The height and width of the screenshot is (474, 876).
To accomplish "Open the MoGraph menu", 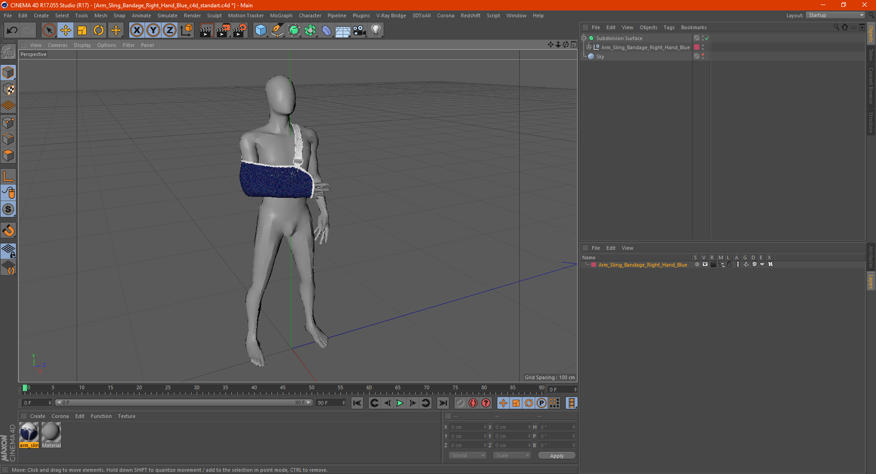I will [281, 15].
